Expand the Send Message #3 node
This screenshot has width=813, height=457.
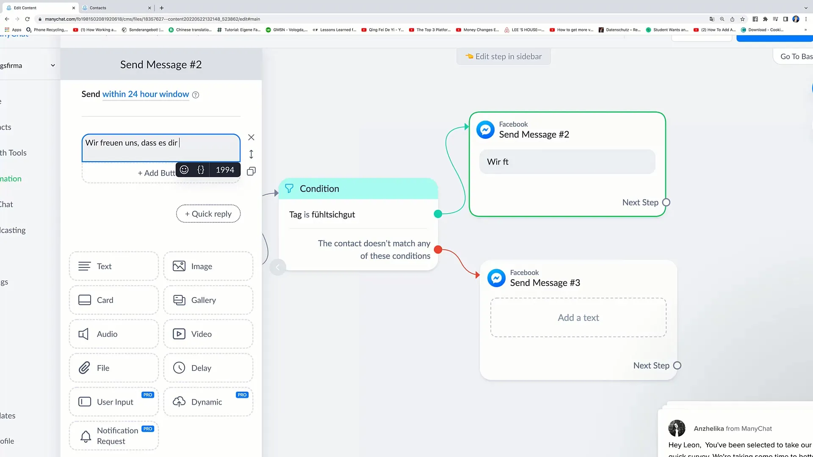click(x=545, y=282)
